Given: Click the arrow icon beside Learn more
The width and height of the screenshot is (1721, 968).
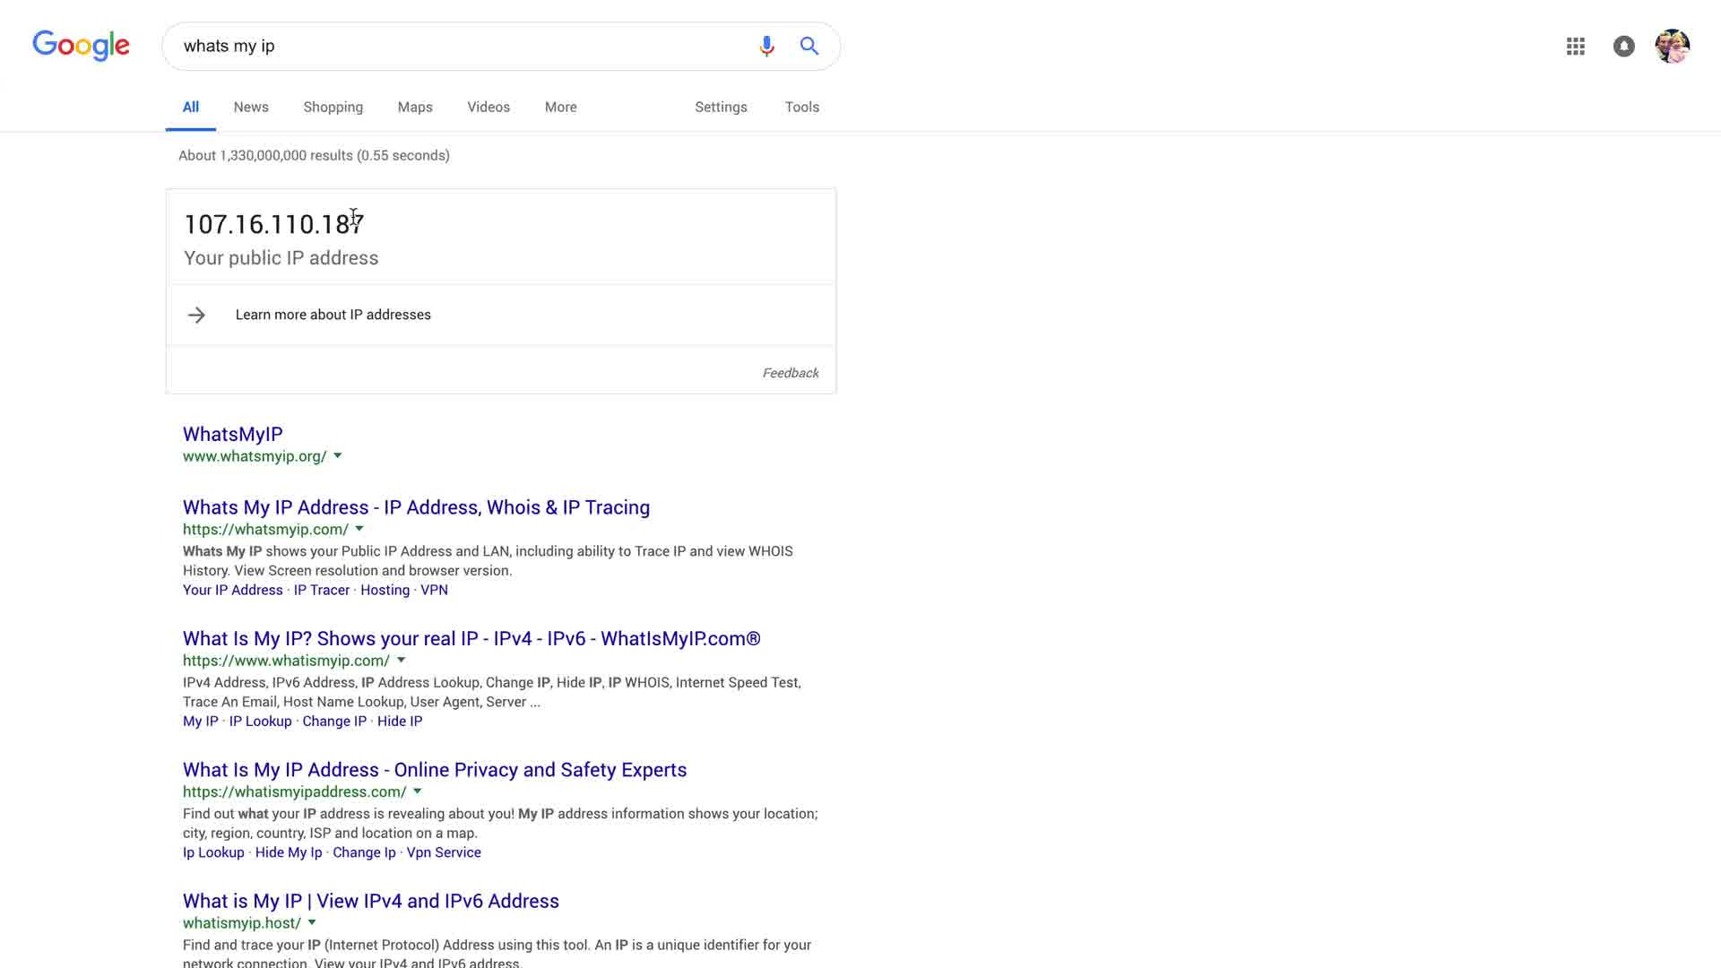Looking at the screenshot, I should pos(196,315).
